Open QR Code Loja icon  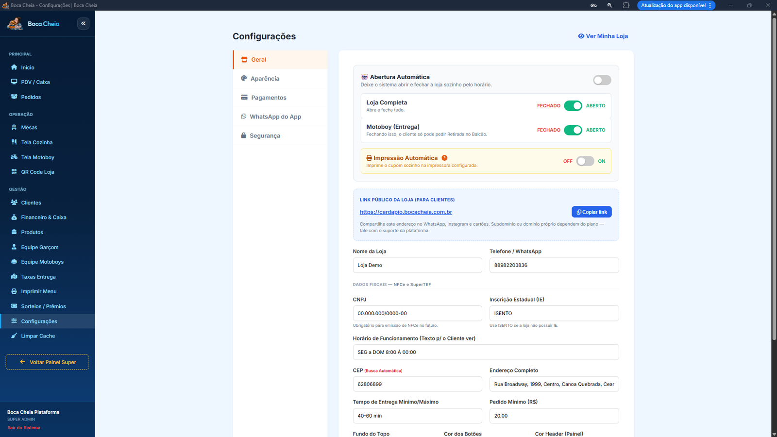pyautogui.click(x=14, y=172)
